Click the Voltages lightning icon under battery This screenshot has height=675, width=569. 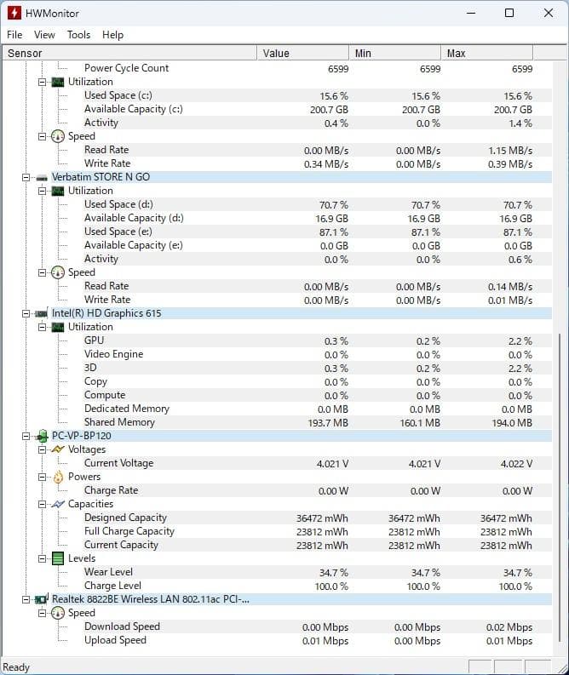(x=58, y=449)
